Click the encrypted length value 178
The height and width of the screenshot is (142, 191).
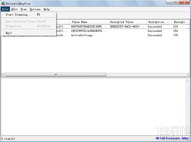point(175,35)
